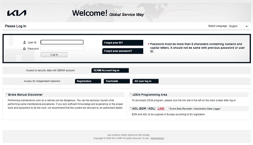This screenshot has width=253, height=145.
Task: Click the Event Data Recorder / Automotive Data Logger note
Action: pyautogui.click(x=194, y=109)
